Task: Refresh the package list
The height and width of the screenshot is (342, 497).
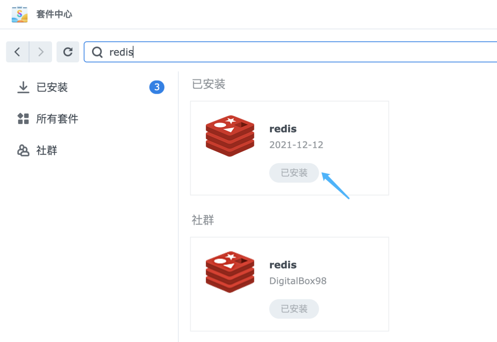Action: tap(68, 52)
